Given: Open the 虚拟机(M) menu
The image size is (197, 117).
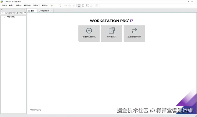Looking at the screenshot, I should coord(27,5).
